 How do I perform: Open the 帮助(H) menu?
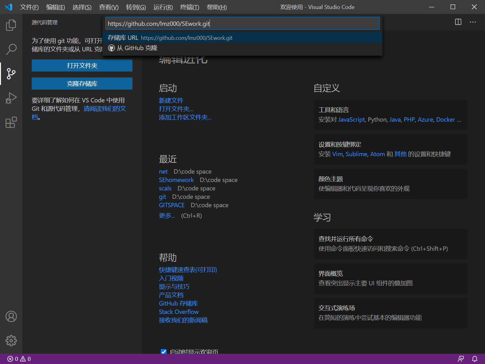click(x=217, y=7)
